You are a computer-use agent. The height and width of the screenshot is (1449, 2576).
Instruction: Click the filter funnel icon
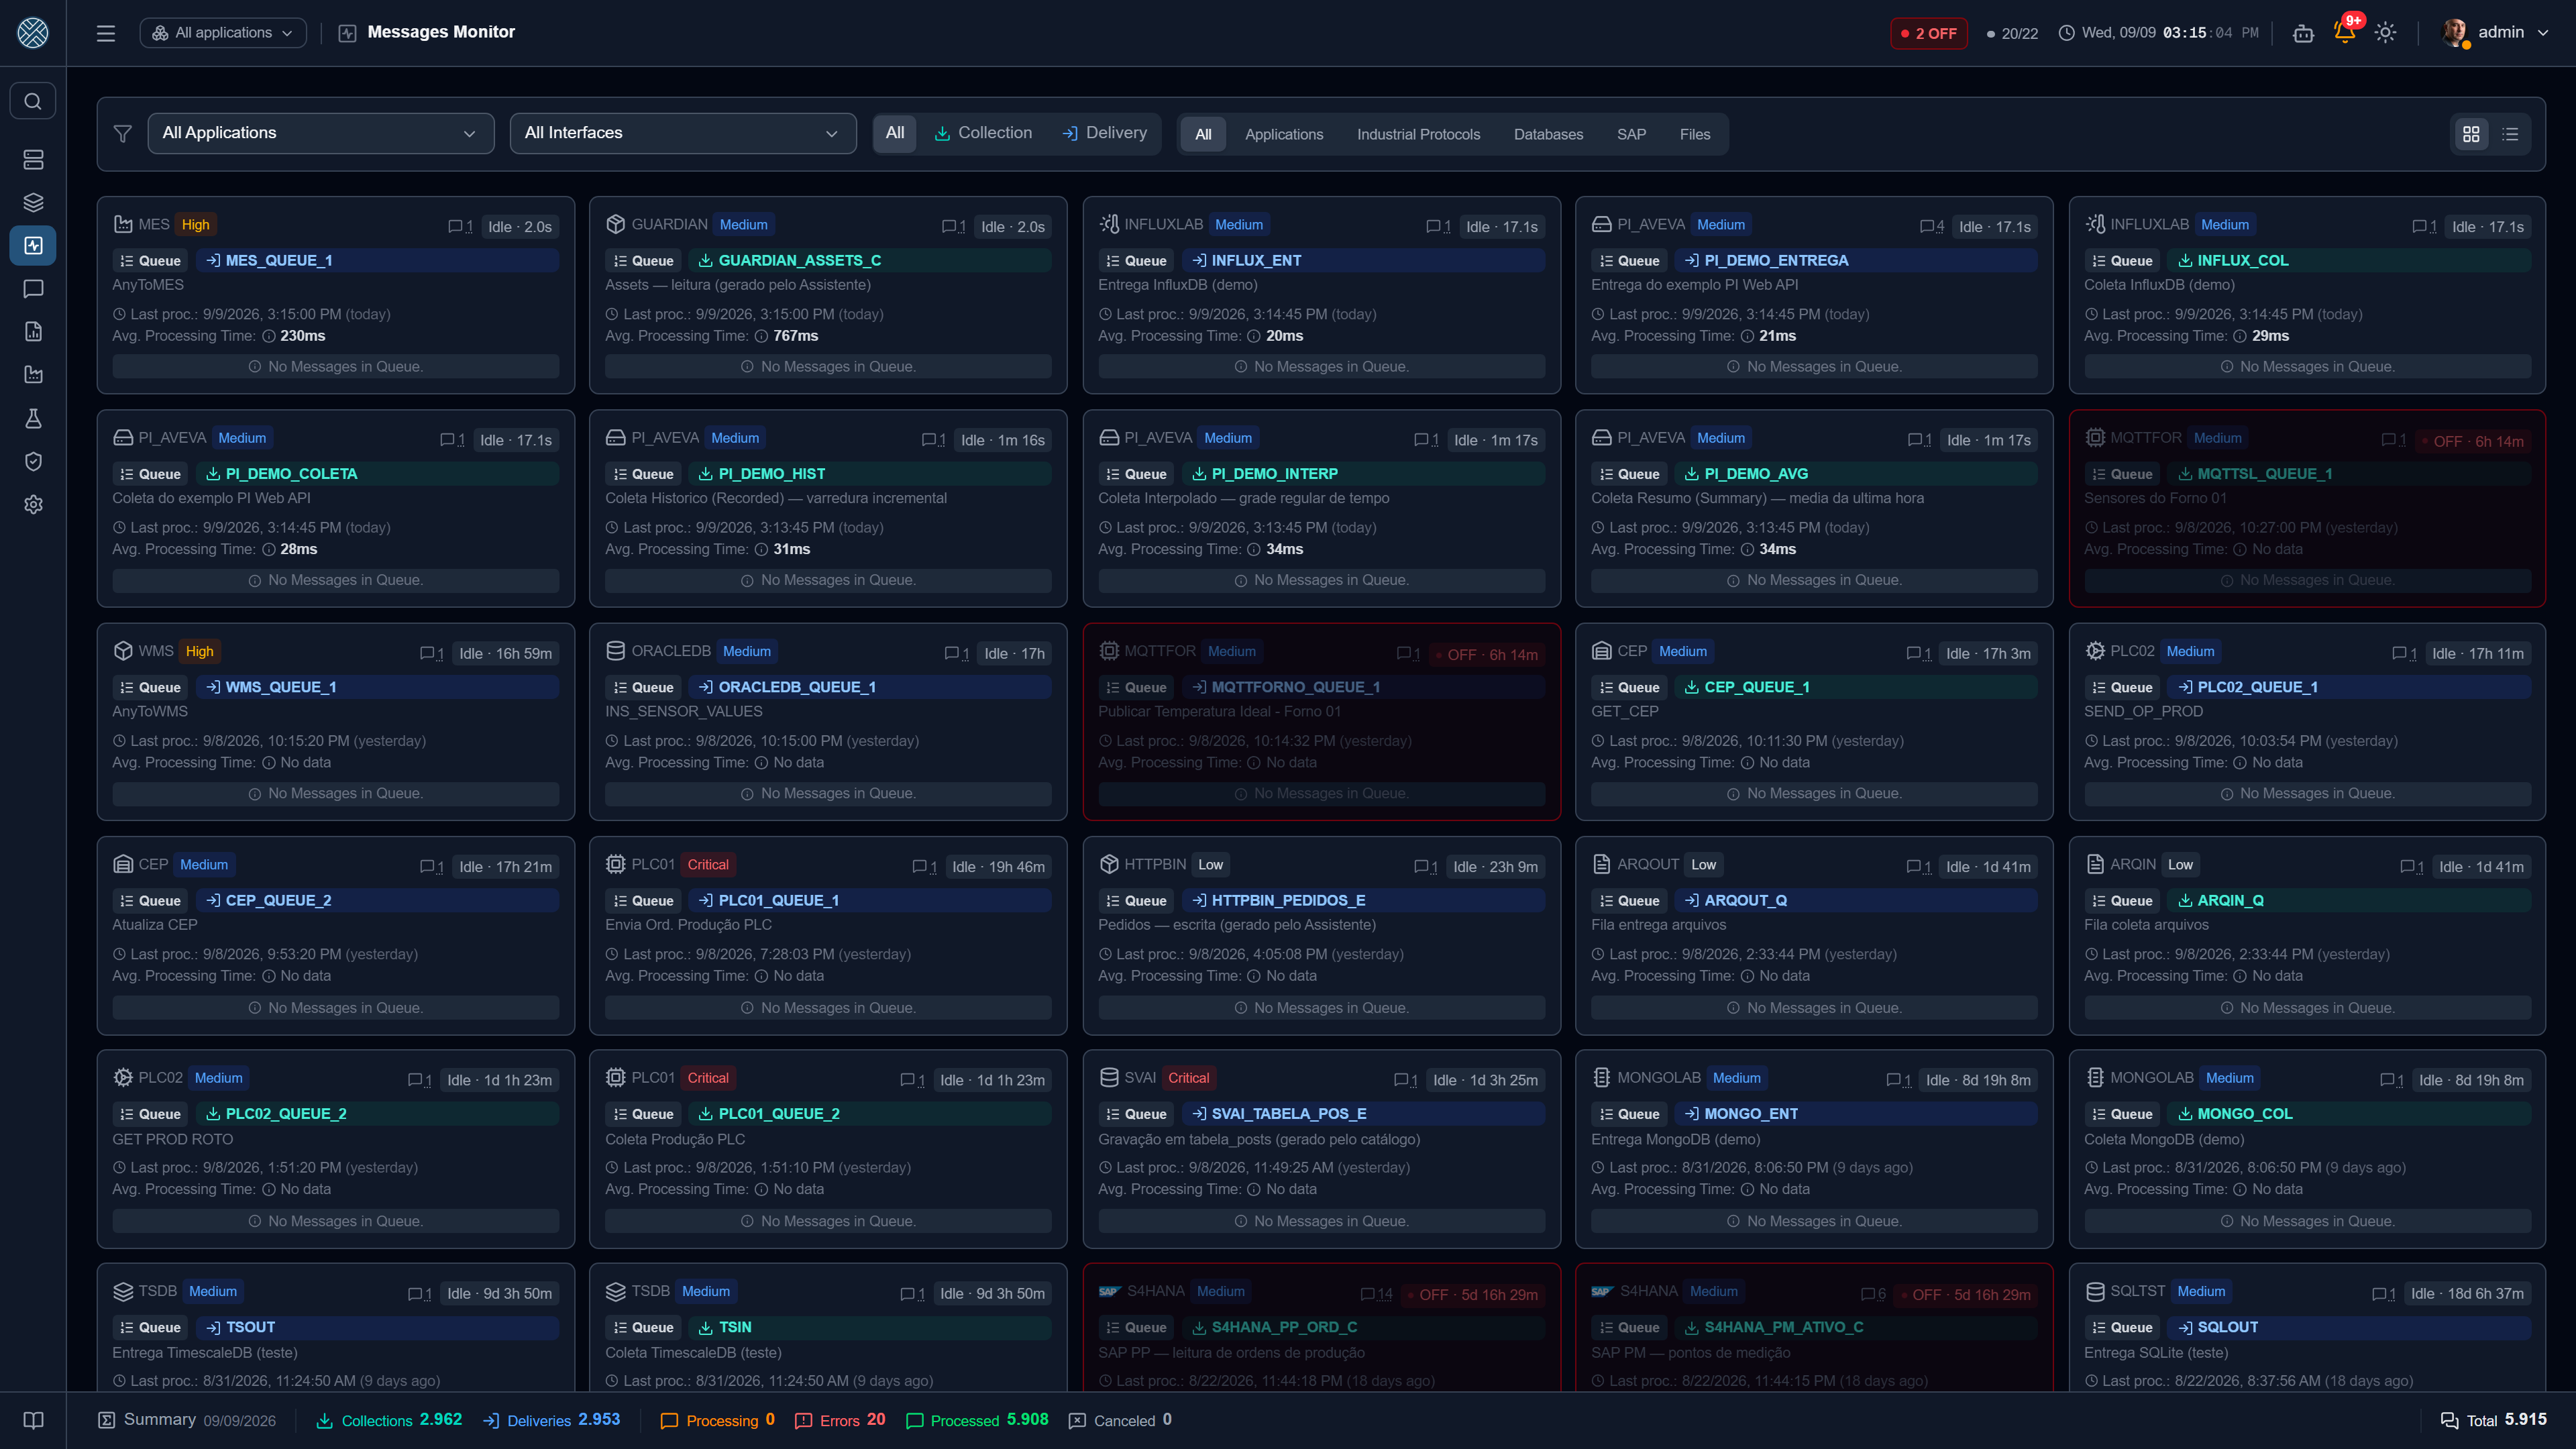coord(123,134)
